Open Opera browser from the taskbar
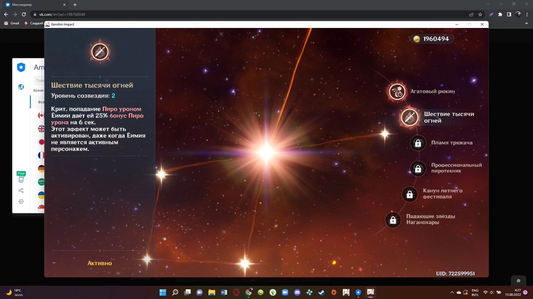Viewport: 533px width, 299px height. click(x=236, y=292)
